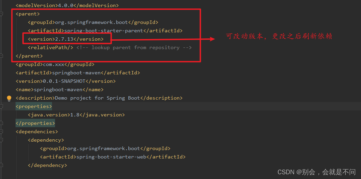The height and width of the screenshot is (179, 361).
Task: Click groupId line inside parent block
Action: coord(93,22)
